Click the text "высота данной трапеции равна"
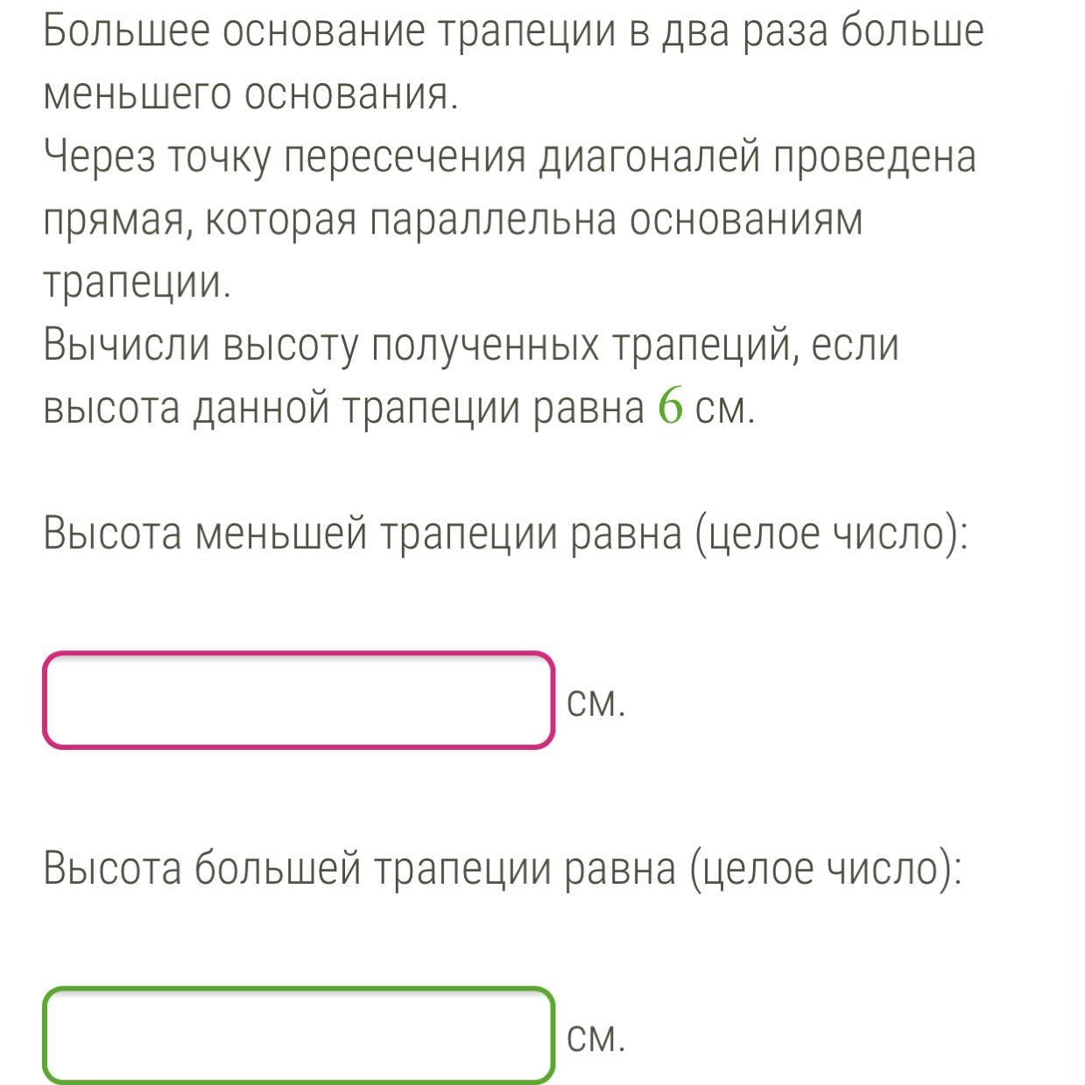Image resolution: width=1085 pixels, height=1085 pixels. point(343,409)
